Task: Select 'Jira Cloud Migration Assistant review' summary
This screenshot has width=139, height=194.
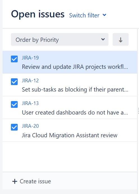Action: (x=69, y=135)
